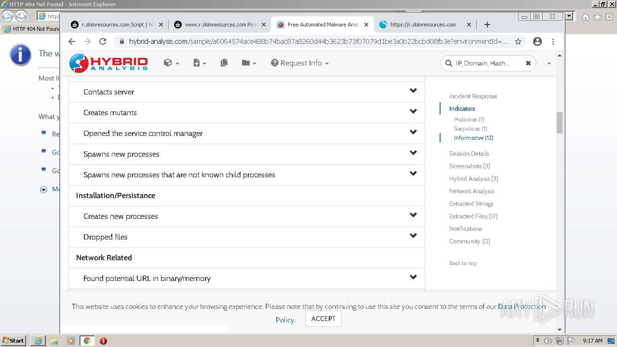
Task: Open the media player taskbar icon
Action: pos(71,341)
